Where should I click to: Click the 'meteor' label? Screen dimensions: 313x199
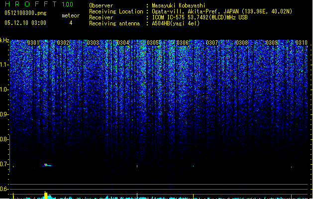click(x=71, y=15)
